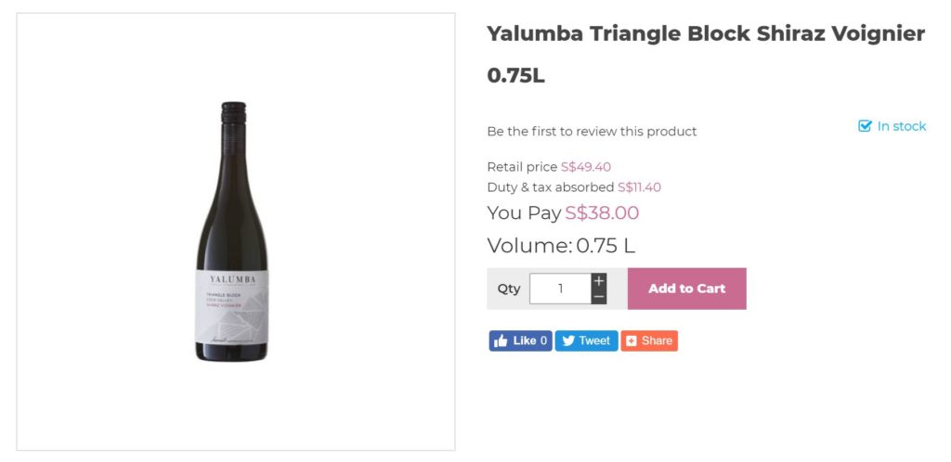This screenshot has width=951, height=462.
Task: Increase quantity with the plus button
Action: coord(599,280)
